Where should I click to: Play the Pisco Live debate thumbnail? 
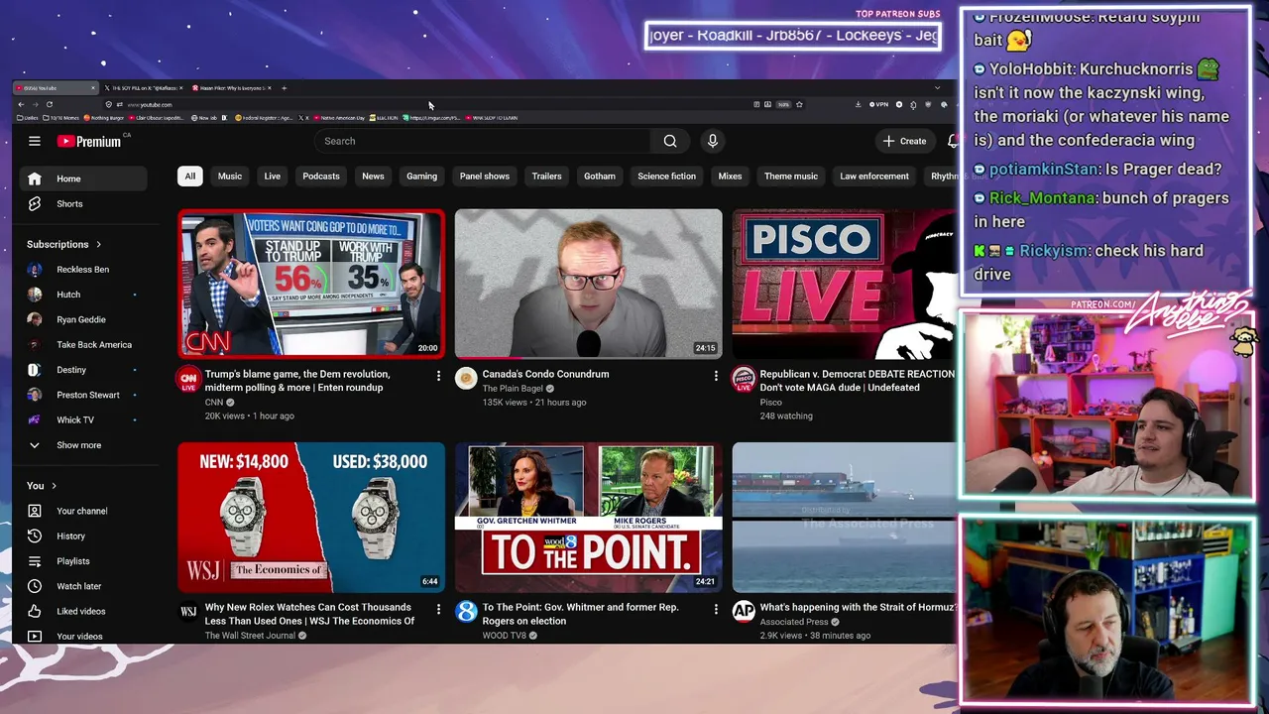coord(845,284)
